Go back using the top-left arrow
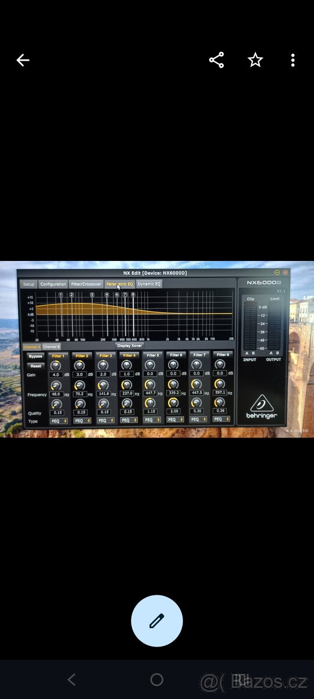This screenshot has height=699, width=314. tap(23, 60)
